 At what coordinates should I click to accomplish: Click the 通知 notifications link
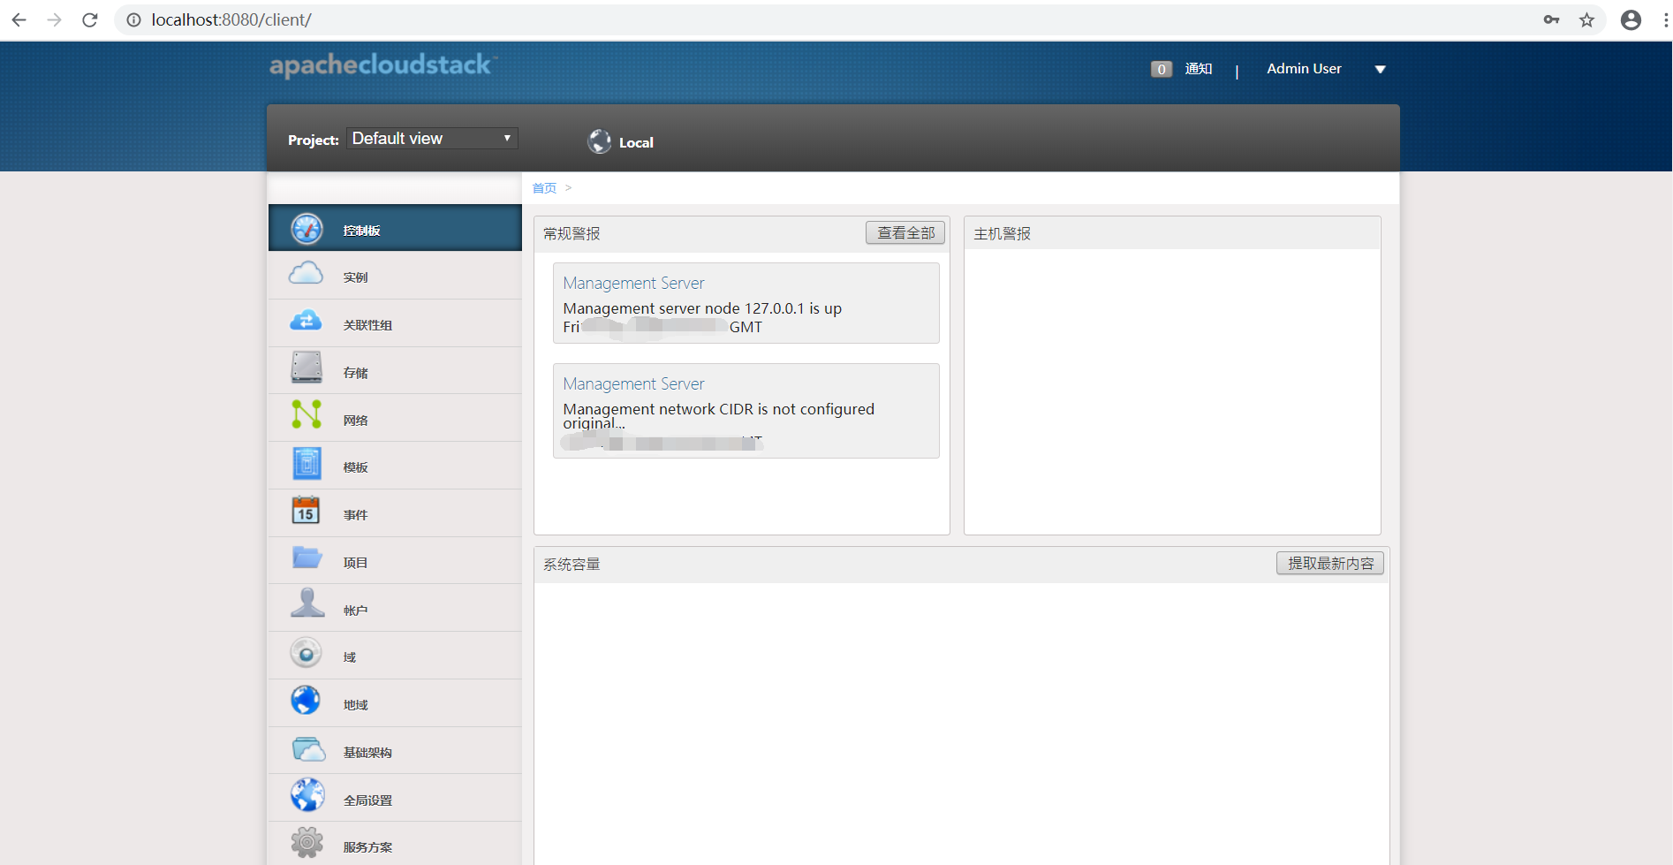[1199, 69]
